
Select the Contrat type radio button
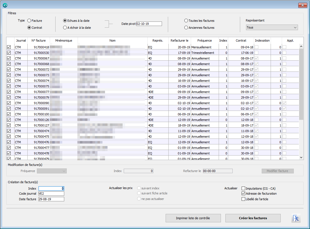click(x=29, y=28)
